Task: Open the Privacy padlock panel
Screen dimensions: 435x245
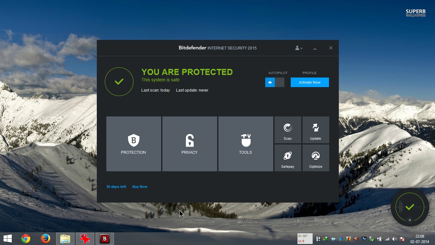Action: [189, 144]
